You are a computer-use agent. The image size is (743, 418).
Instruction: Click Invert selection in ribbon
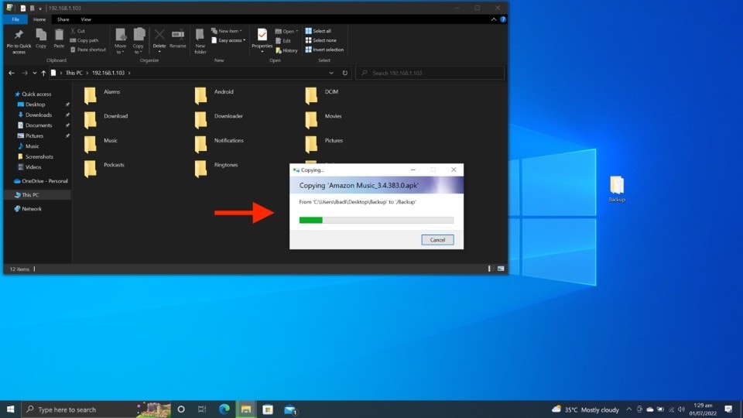tap(324, 50)
